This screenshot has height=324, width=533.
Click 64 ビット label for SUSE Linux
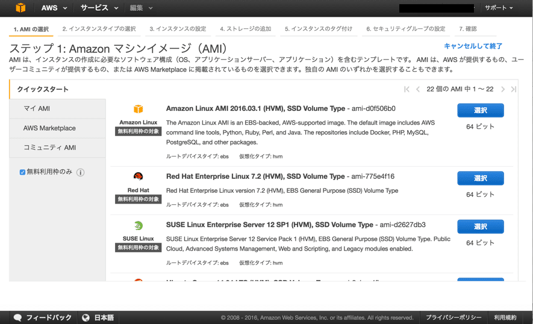pyautogui.click(x=481, y=243)
